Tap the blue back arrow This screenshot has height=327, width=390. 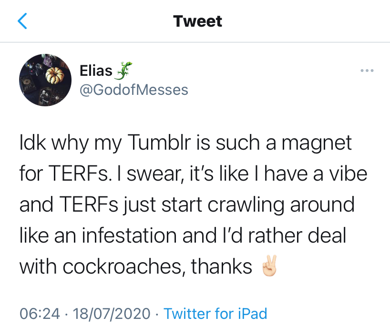pyautogui.click(x=22, y=21)
